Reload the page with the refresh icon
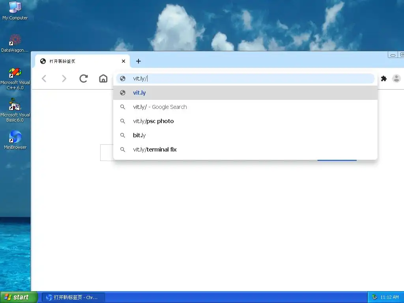This screenshot has height=303, width=404. click(84, 79)
